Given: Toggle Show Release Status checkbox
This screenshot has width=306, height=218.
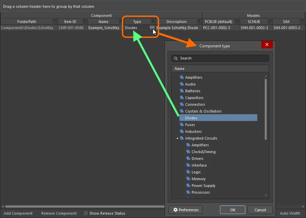Looking at the screenshot, I should 86,213.
